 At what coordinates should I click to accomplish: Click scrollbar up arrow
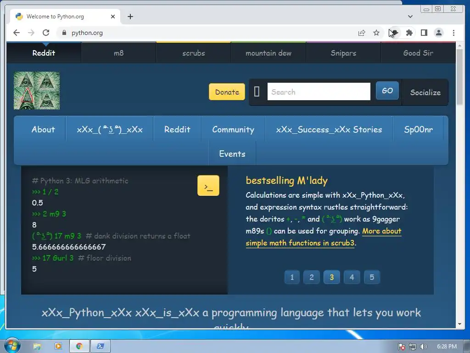tap(459, 46)
